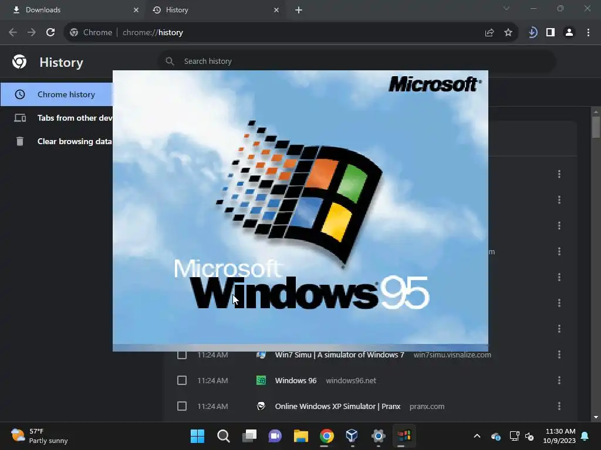Screen dimensions: 601x450
Task: Go back using the browser back arrow
Action: 13,33
